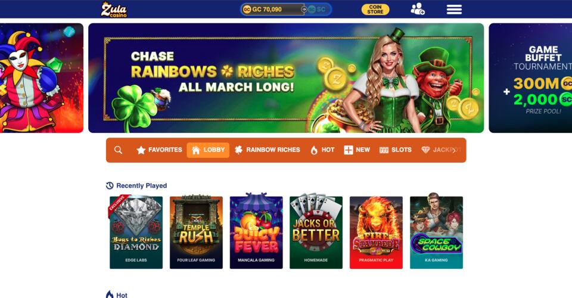The image size is (572, 298).
Task: Open the Space Cowboy game thumbnail
Action: tap(436, 232)
